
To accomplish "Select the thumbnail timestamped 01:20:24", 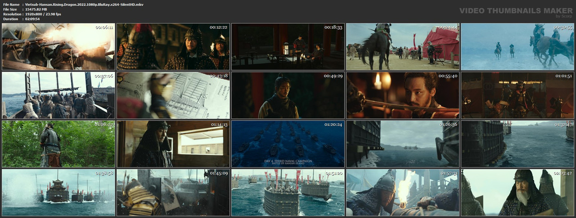I will [x=288, y=144].
